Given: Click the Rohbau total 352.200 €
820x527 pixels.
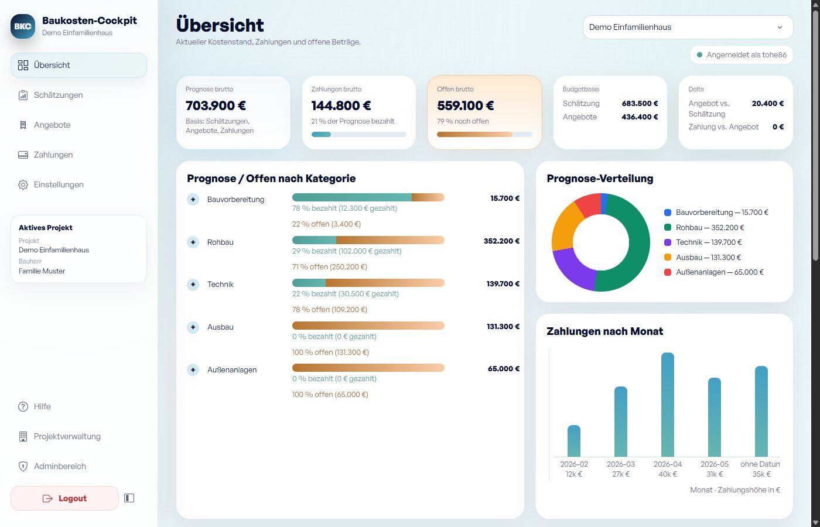Looking at the screenshot, I should pyautogui.click(x=501, y=241).
